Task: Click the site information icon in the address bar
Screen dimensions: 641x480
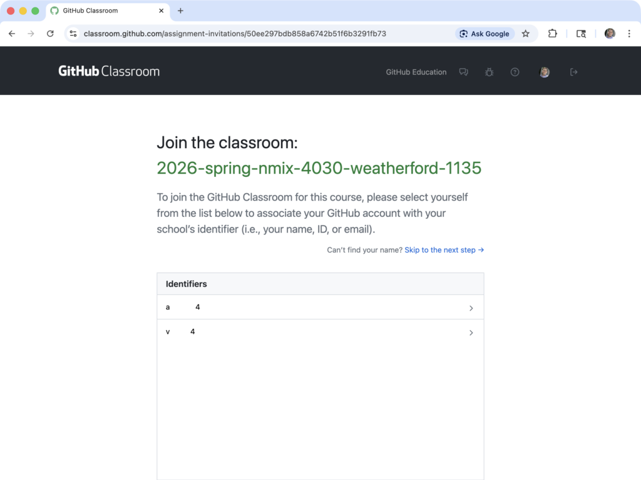Action: (73, 34)
